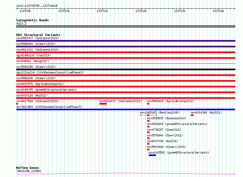243x177 pixels.
Task: Select nsv6014346 (Wu2021) label
Action: click(206, 112)
